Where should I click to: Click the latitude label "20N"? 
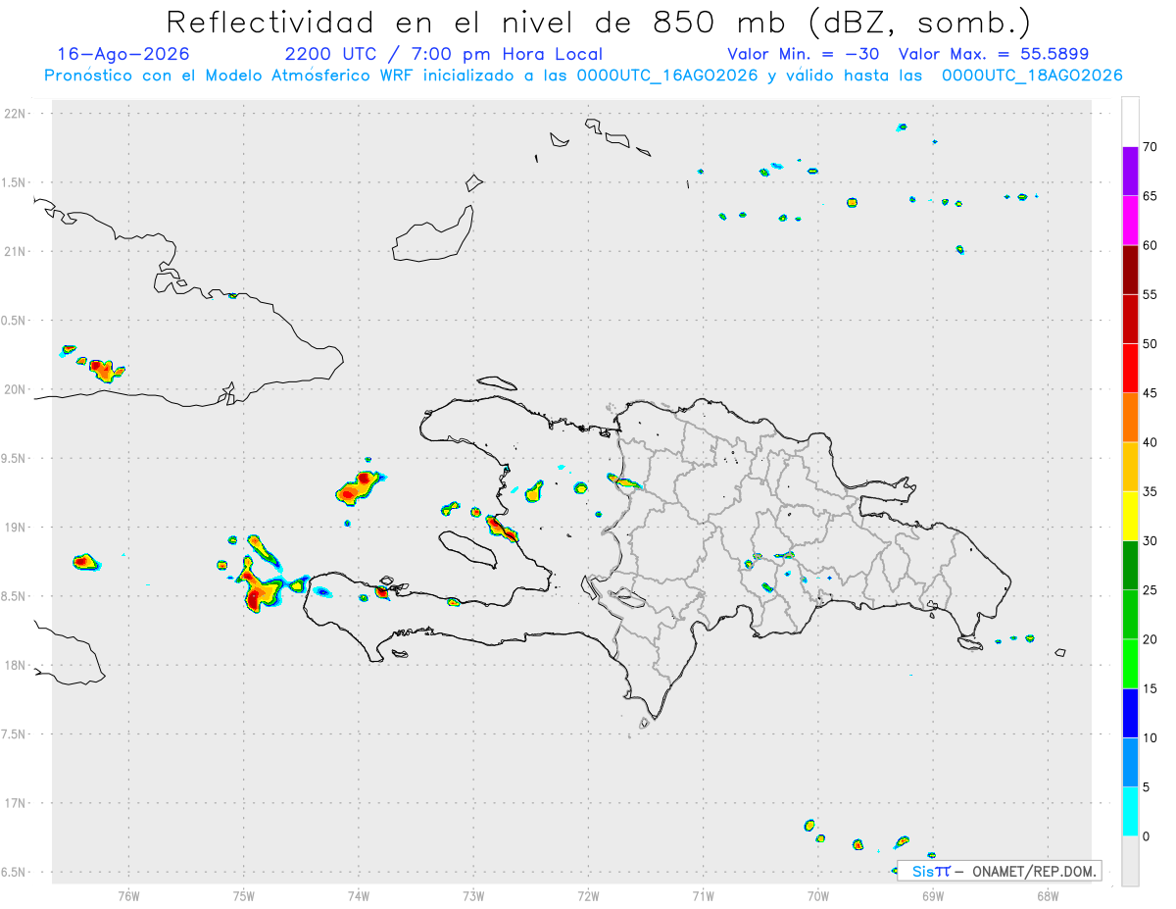click(x=17, y=389)
